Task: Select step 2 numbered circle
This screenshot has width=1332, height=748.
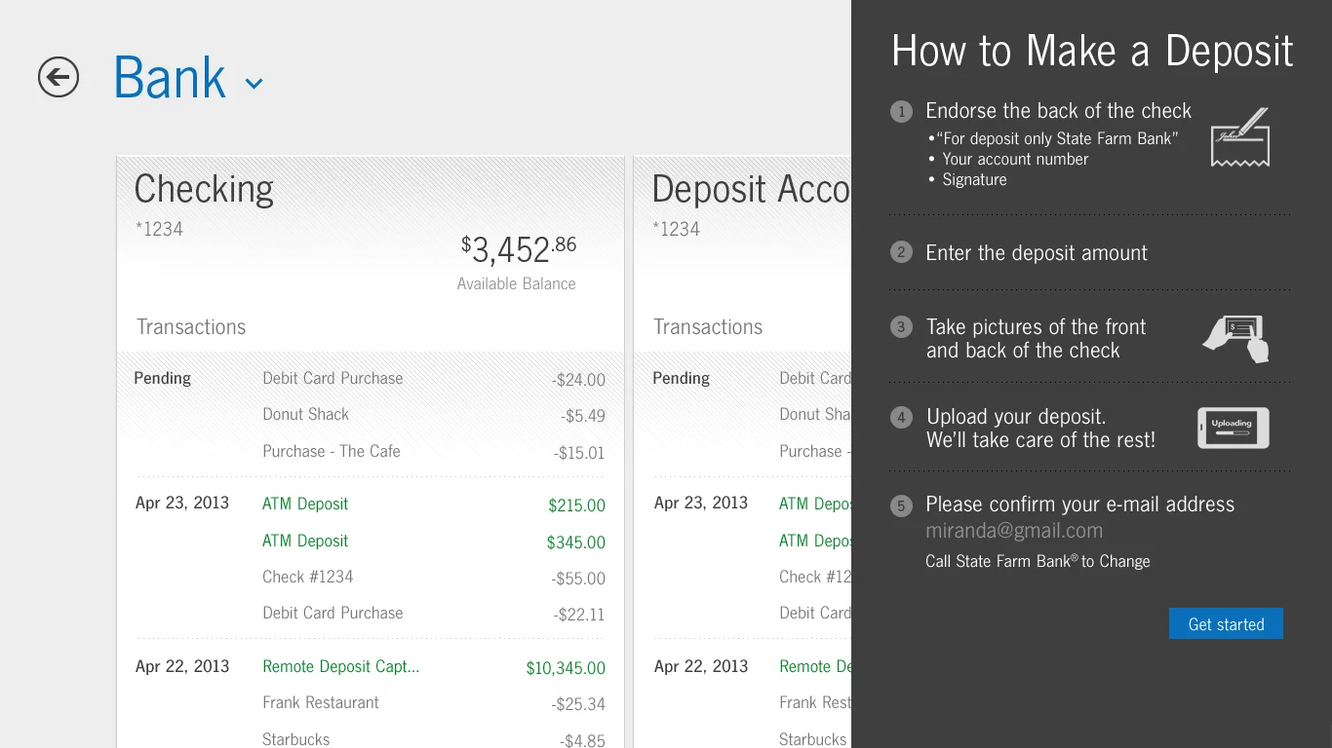Action: [901, 252]
